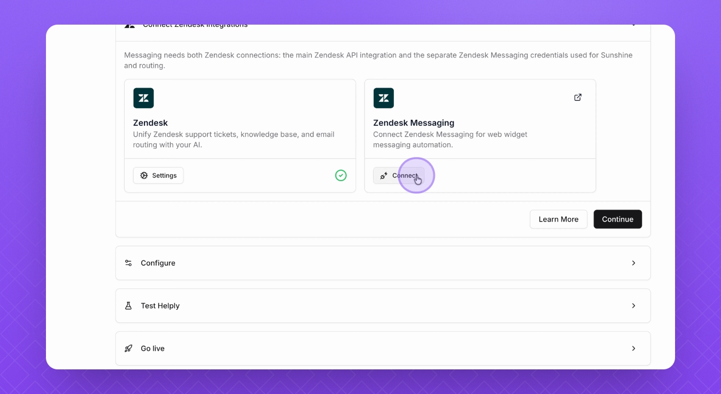
Task: Click the Zendesk Messaging card logo
Action: coord(383,98)
